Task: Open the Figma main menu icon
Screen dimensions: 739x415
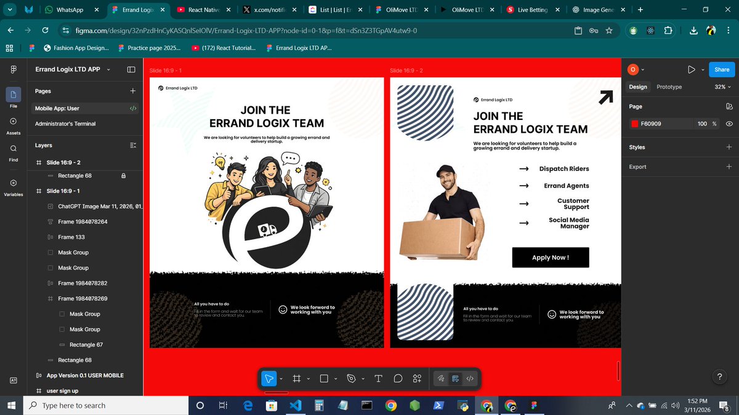Action: pyautogui.click(x=14, y=69)
